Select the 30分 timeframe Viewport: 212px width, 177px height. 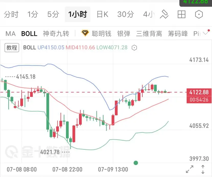(126, 14)
